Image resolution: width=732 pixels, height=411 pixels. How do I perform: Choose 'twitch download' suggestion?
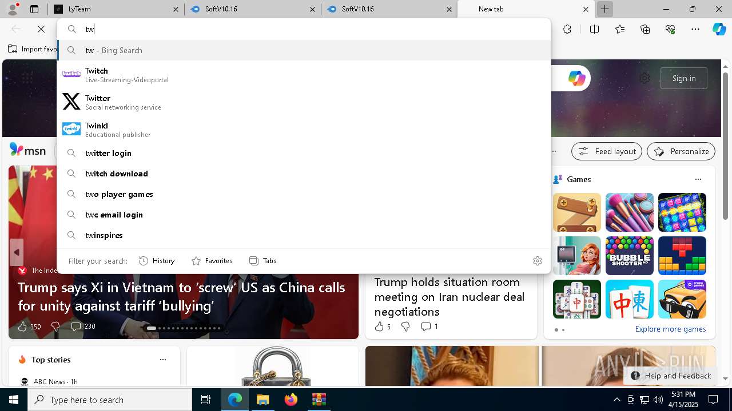click(304, 174)
